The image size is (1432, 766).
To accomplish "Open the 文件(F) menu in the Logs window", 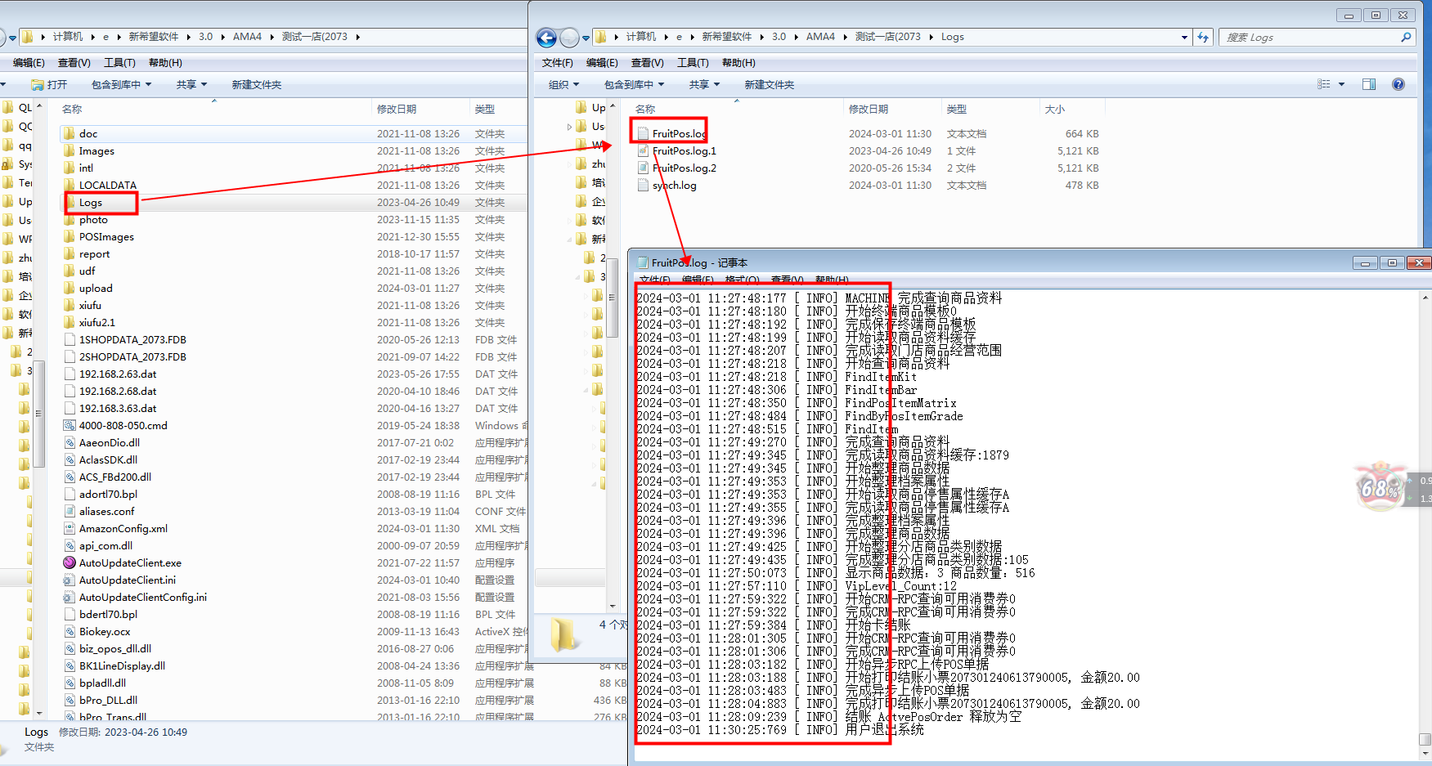I will 558,63.
